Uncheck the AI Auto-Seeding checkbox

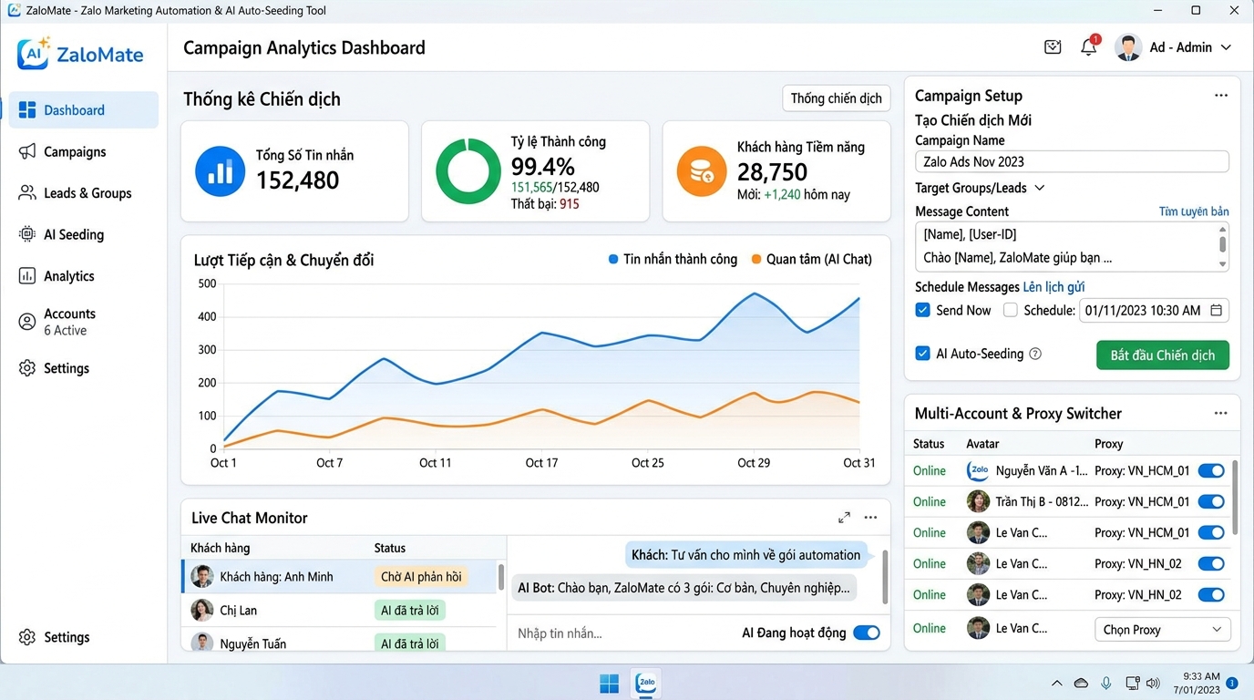922,354
